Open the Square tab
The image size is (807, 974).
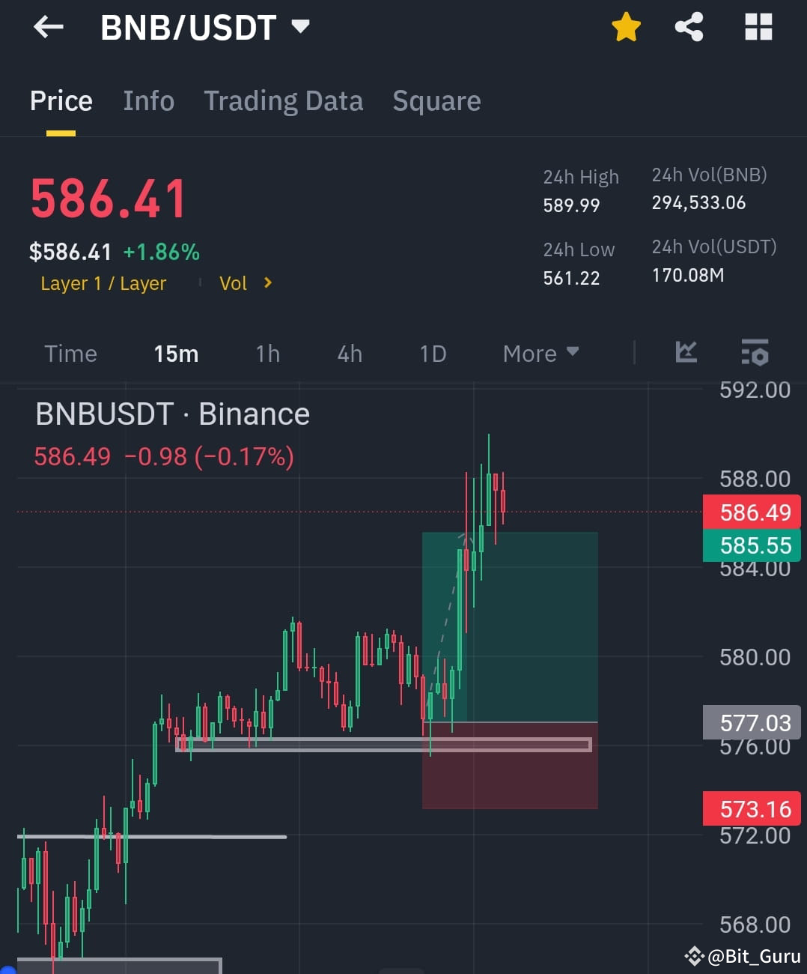pos(436,100)
